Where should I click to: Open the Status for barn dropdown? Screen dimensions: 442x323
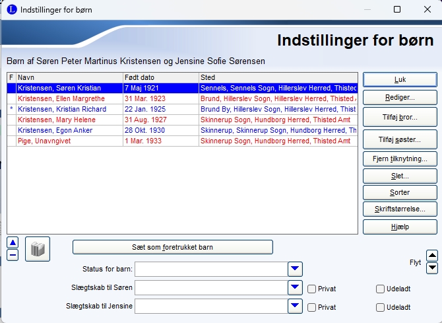point(295,269)
